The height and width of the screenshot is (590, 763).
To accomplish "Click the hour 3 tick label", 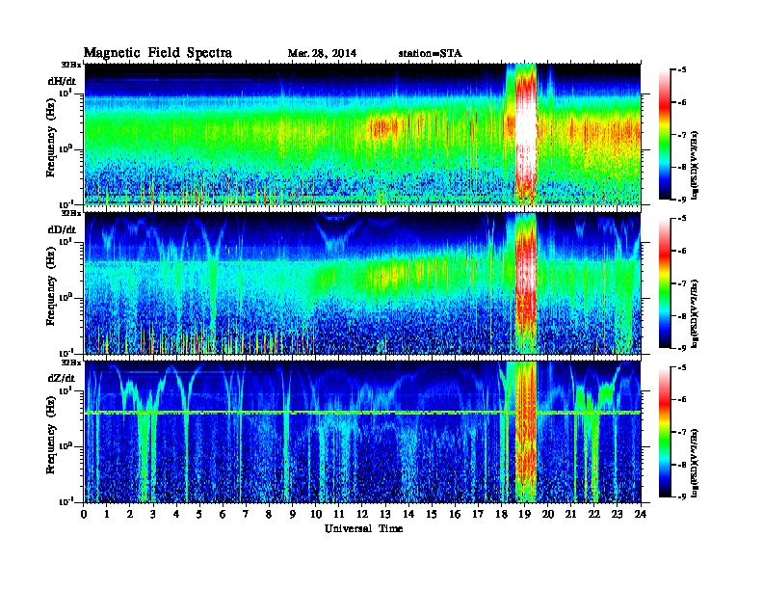I will point(153,514).
